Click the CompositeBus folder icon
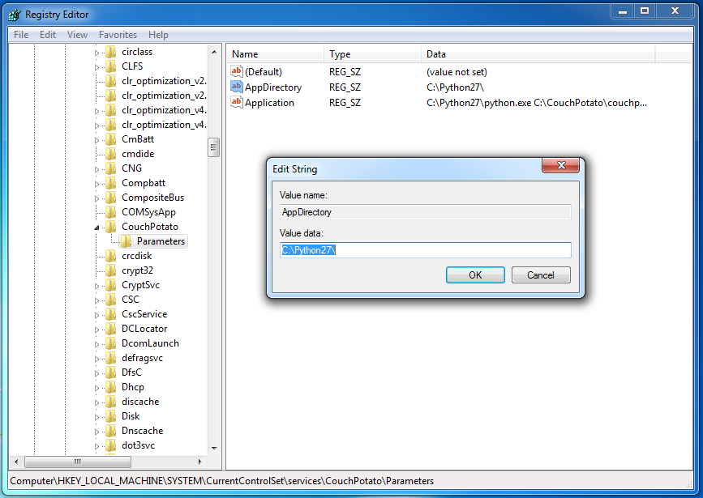 (x=111, y=198)
